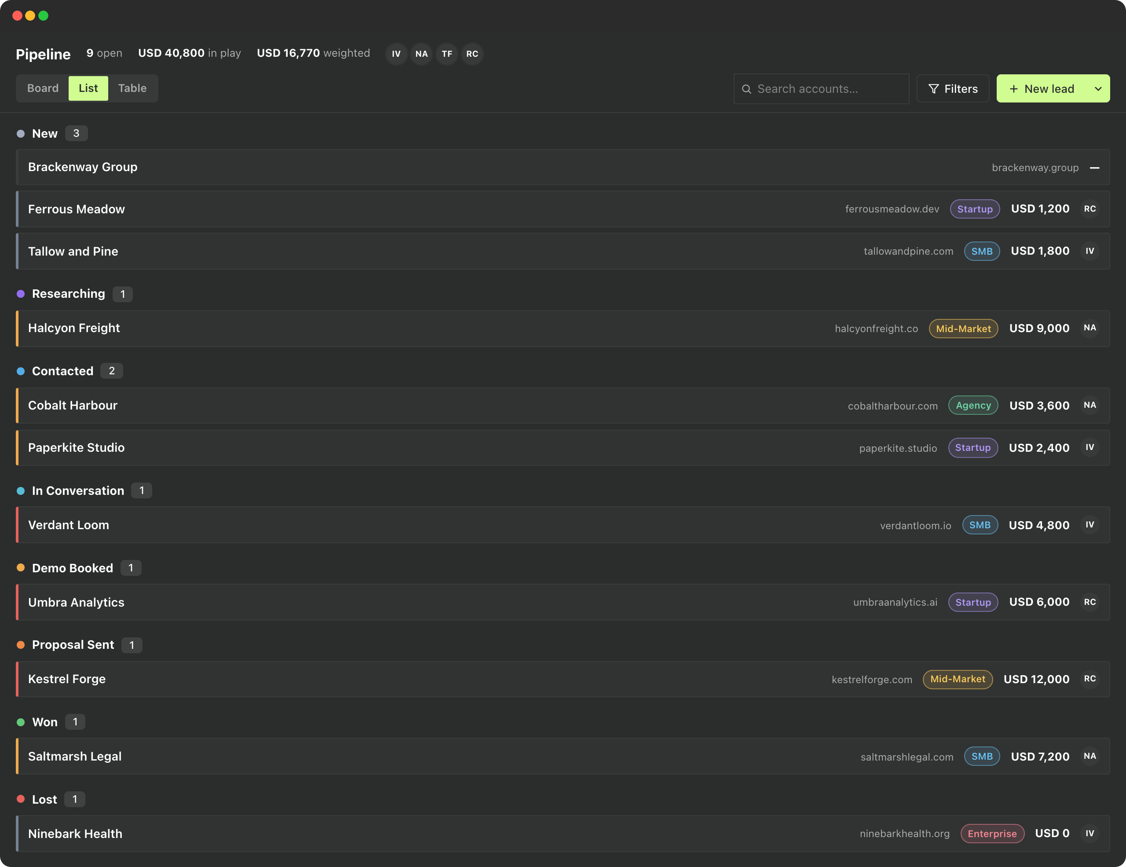1126x867 pixels.
Task: Collapse the New stage group header
Action: click(51, 134)
